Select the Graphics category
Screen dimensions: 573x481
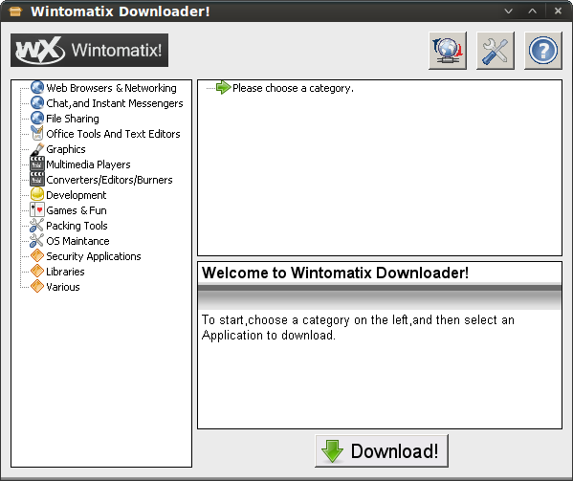[66, 149]
